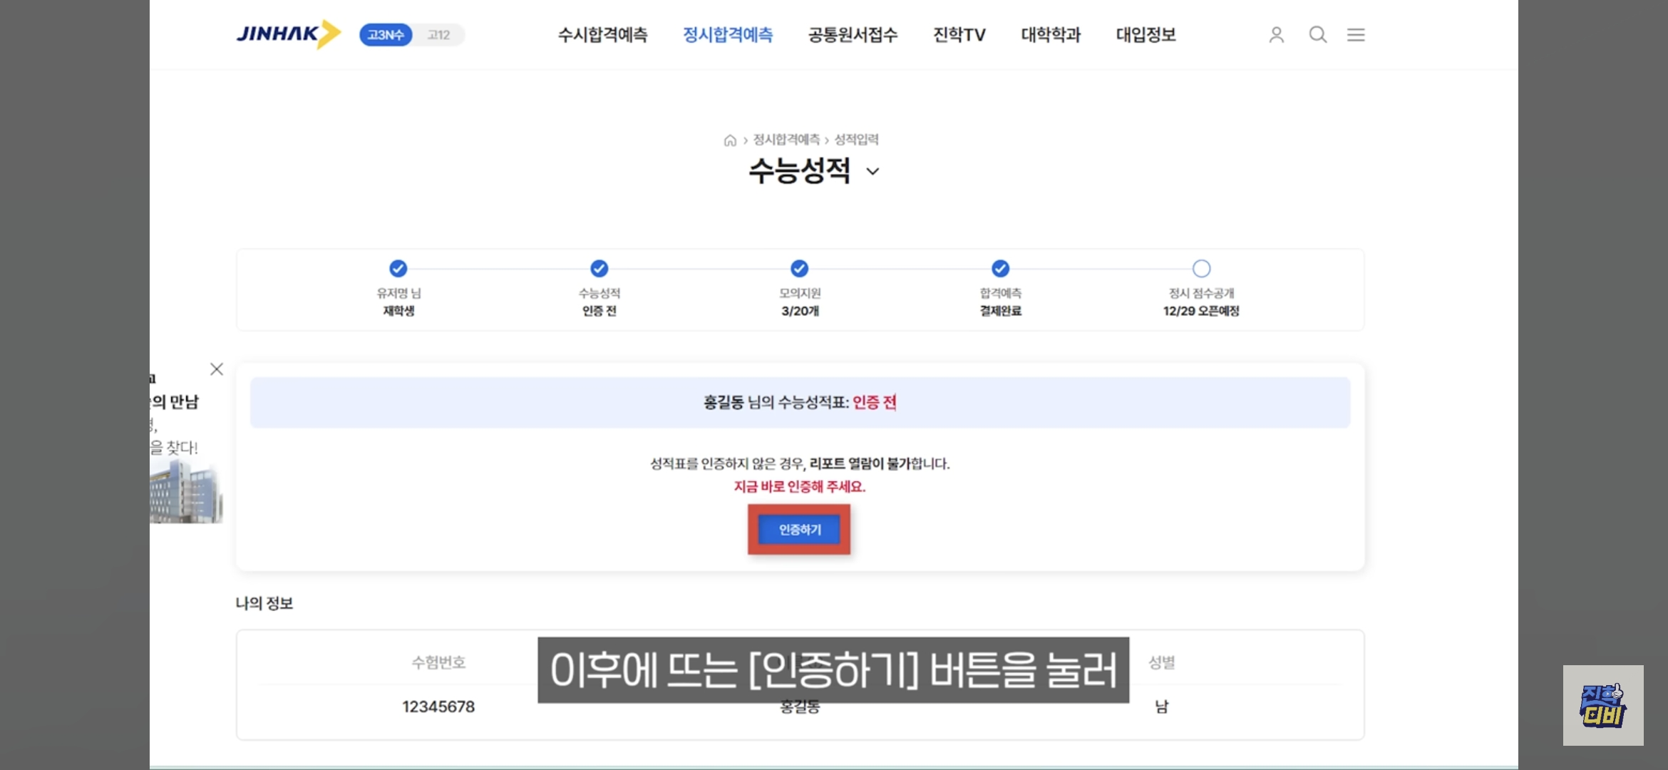Screen dimensions: 1668x770
Task: Open the hamburger menu icon
Action: (1356, 34)
